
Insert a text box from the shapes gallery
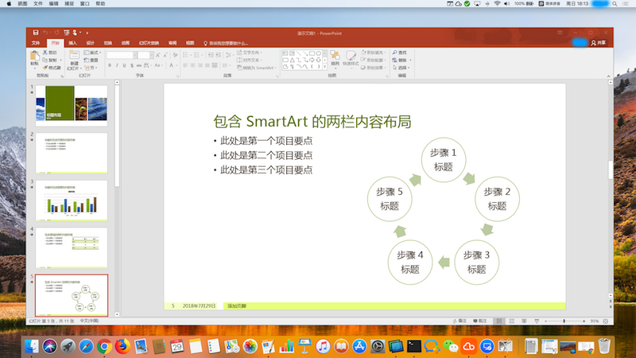click(285, 53)
